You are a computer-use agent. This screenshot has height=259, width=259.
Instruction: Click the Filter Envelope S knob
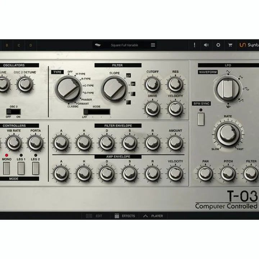coord(129,143)
